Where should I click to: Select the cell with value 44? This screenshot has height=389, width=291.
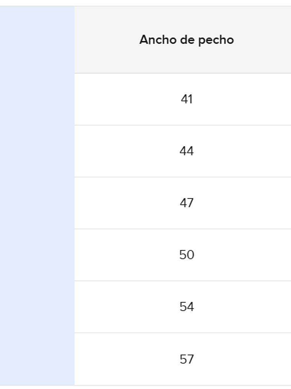click(x=186, y=151)
